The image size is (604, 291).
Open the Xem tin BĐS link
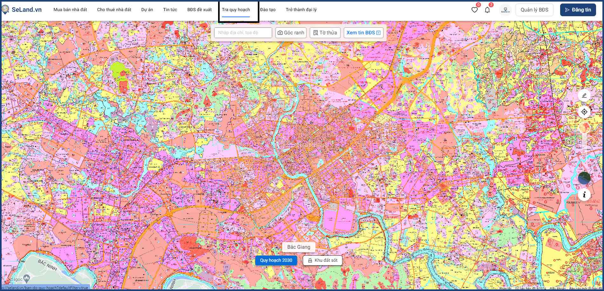click(x=363, y=33)
